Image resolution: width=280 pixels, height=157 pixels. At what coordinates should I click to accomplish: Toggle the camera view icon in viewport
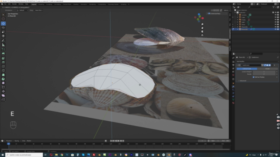[x=202, y=31]
